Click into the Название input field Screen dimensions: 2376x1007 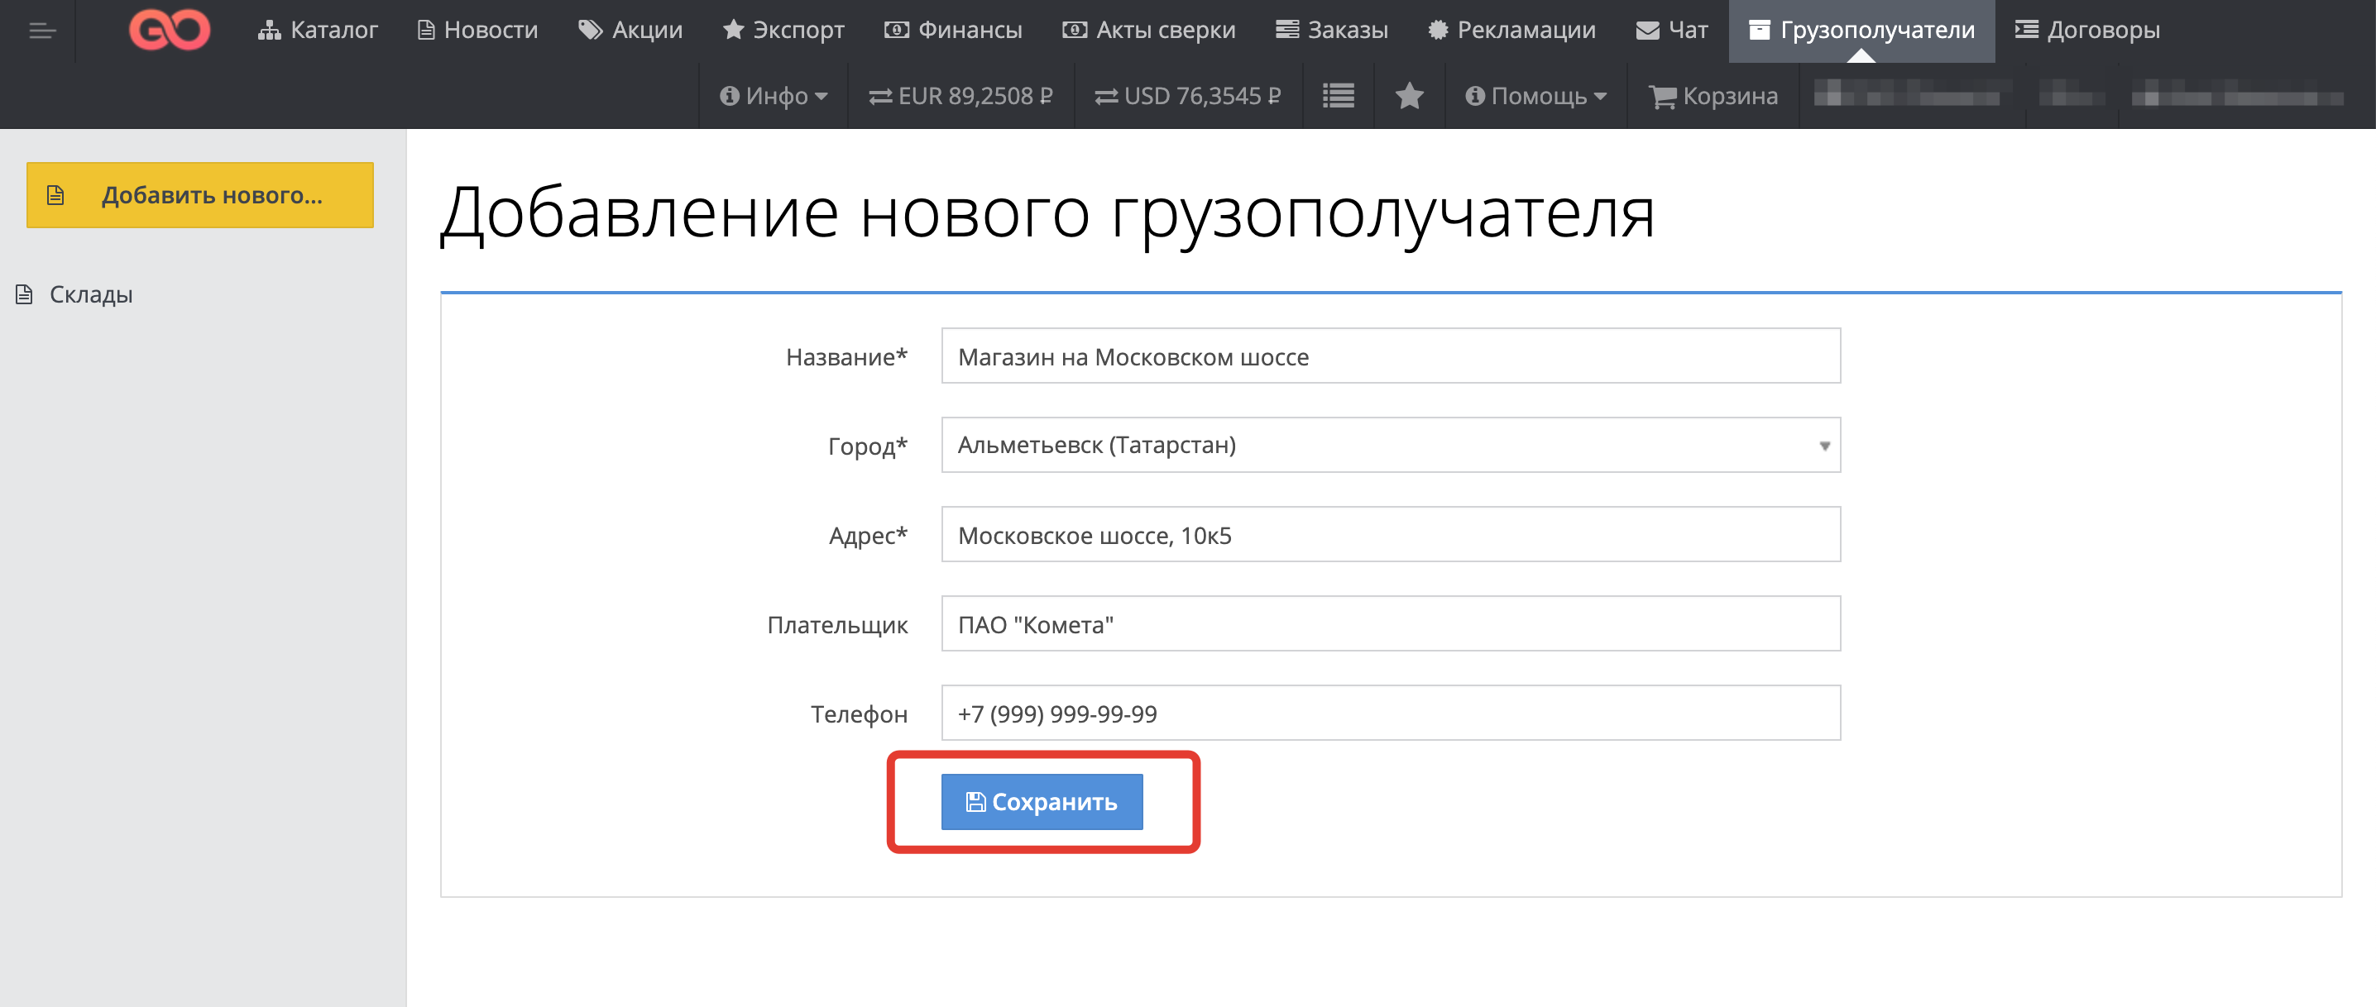coord(1390,356)
